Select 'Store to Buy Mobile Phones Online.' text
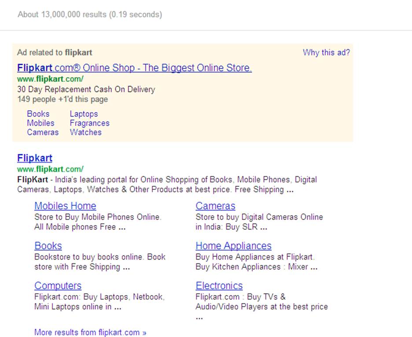The width and height of the screenshot is (412, 337). coord(98,217)
